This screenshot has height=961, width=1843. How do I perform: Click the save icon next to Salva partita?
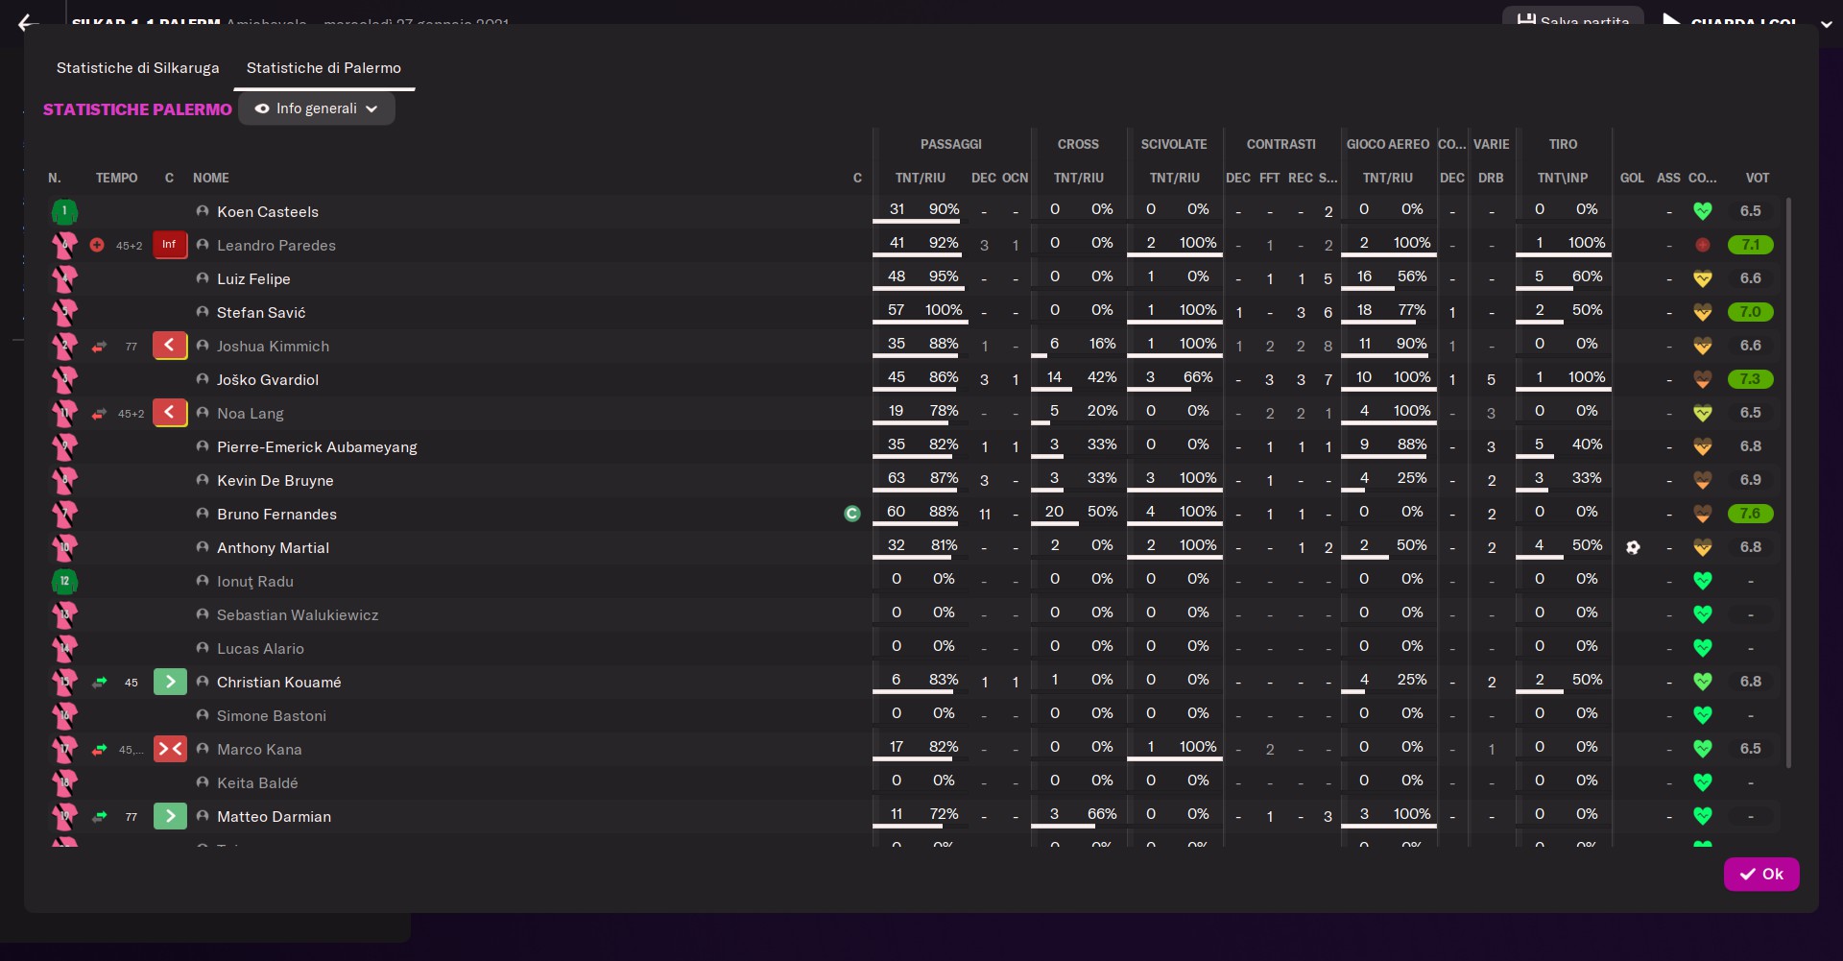pyautogui.click(x=1526, y=20)
